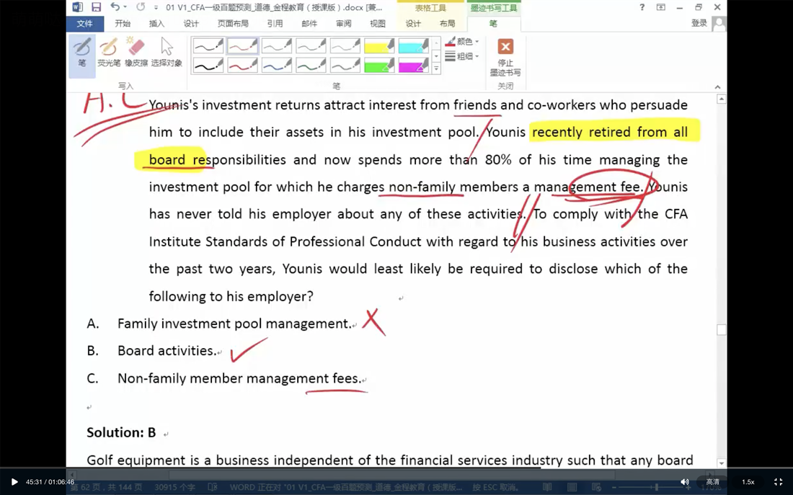Pick the thick black pen in the bottom row
The height and width of the screenshot is (495, 793).
(x=208, y=66)
